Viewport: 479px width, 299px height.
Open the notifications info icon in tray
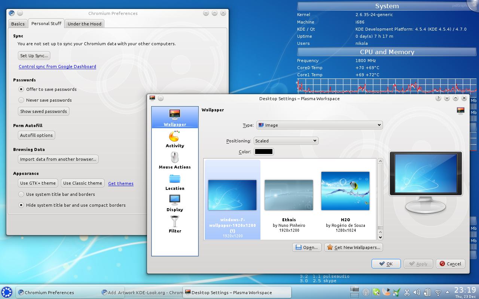[x=366, y=292]
